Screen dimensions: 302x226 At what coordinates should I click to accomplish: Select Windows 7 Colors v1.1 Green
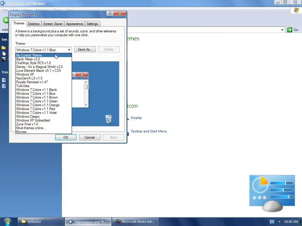pos(44,101)
